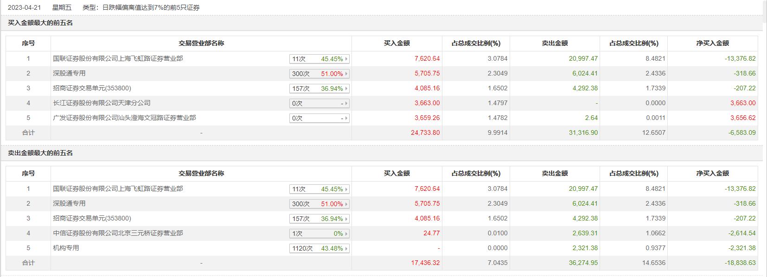The image size is (767, 277).
Task: Expand the 1次 0% box for 中信证券北京三元桥
Action: 346,233
